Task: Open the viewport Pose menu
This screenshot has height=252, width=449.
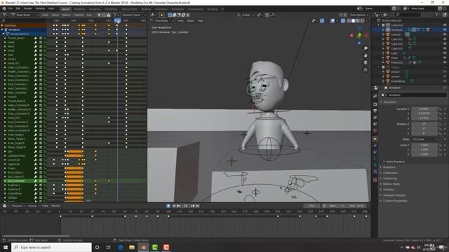Action: [x=201, y=21]
